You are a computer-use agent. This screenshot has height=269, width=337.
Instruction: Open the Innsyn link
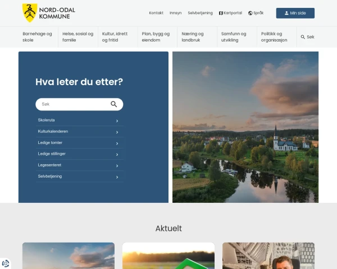176,13
